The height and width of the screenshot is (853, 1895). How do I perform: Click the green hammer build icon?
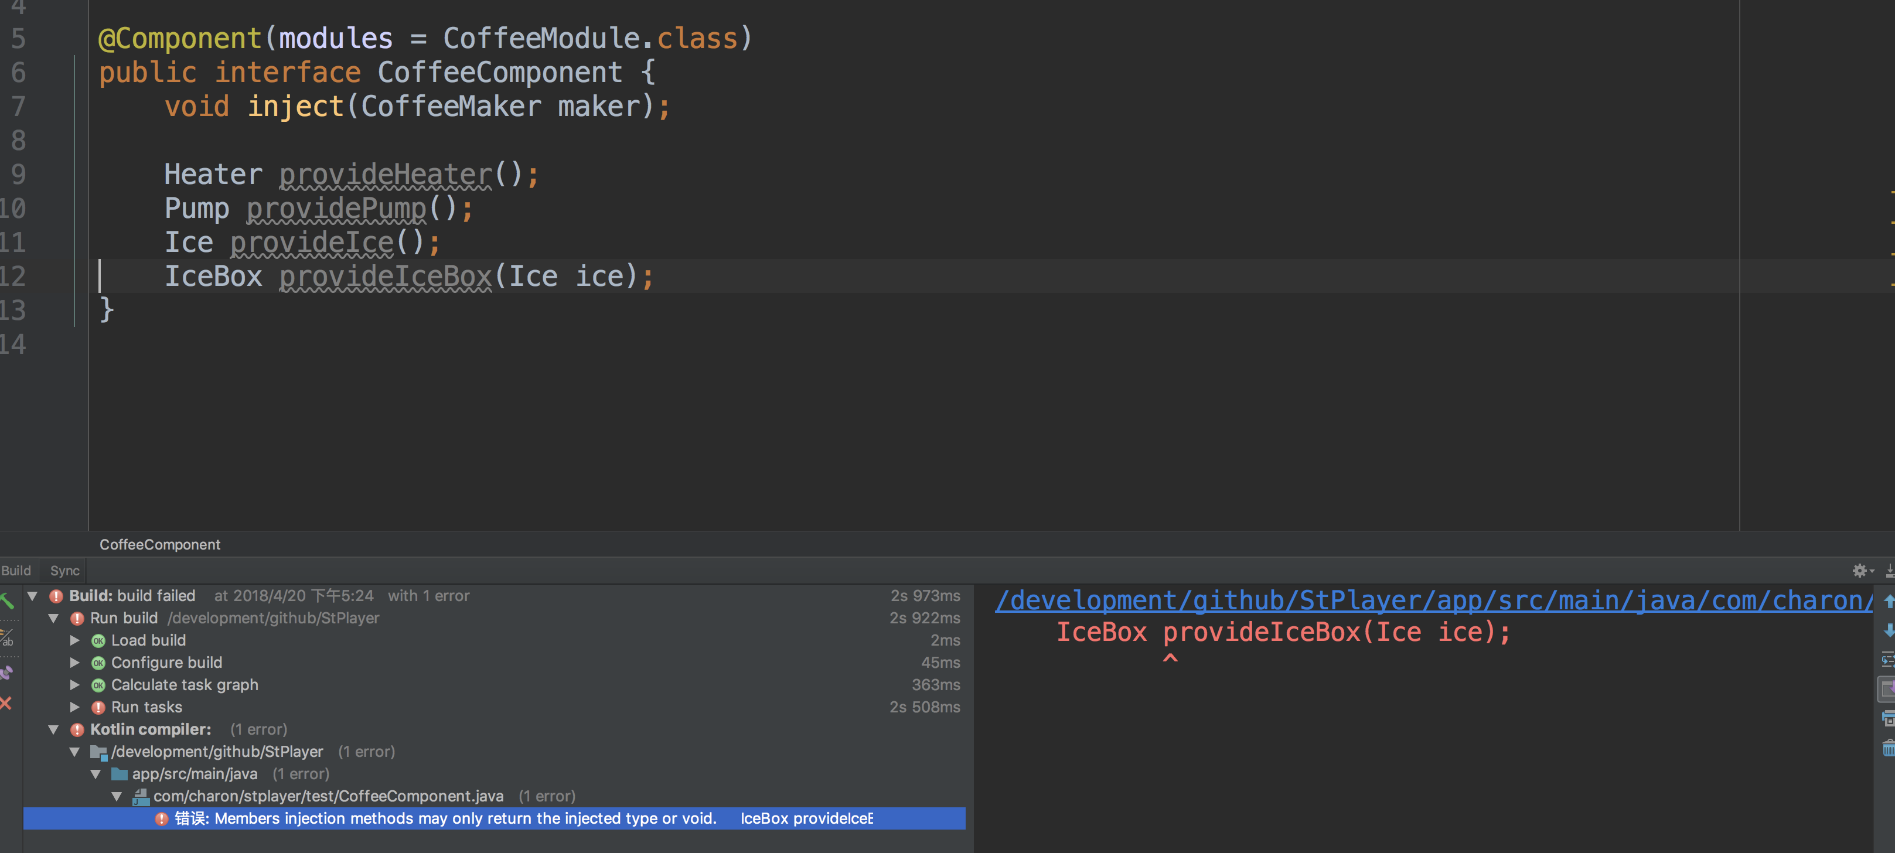point(6,600)
